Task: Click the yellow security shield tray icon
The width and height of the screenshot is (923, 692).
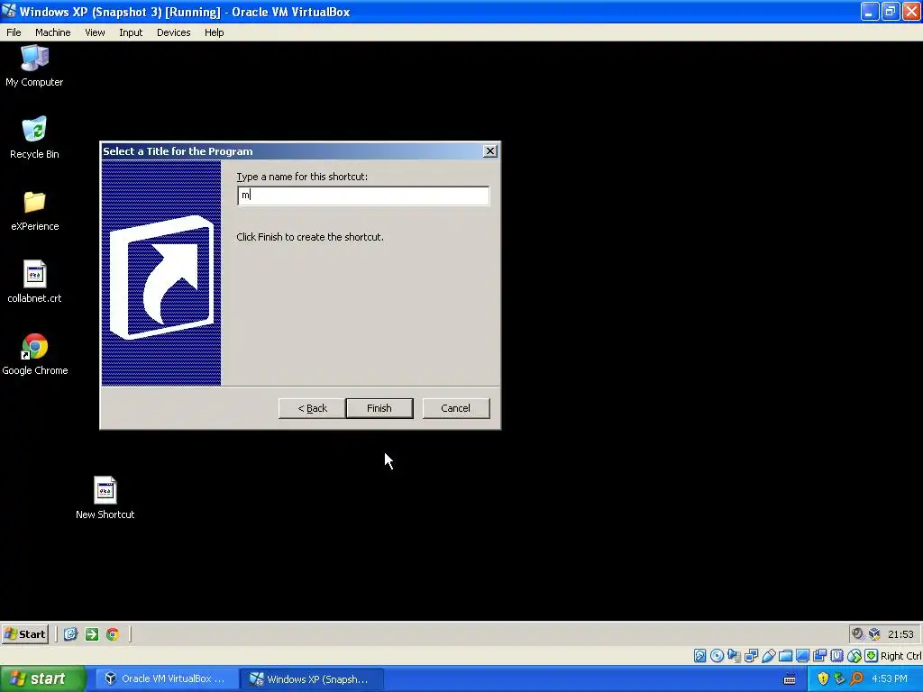Action: coord(823,678)
